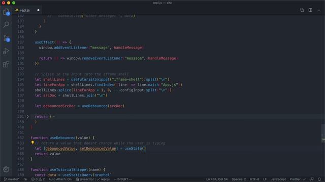Click the editor vertical scrollbar thumb

[x=323, y=133]
